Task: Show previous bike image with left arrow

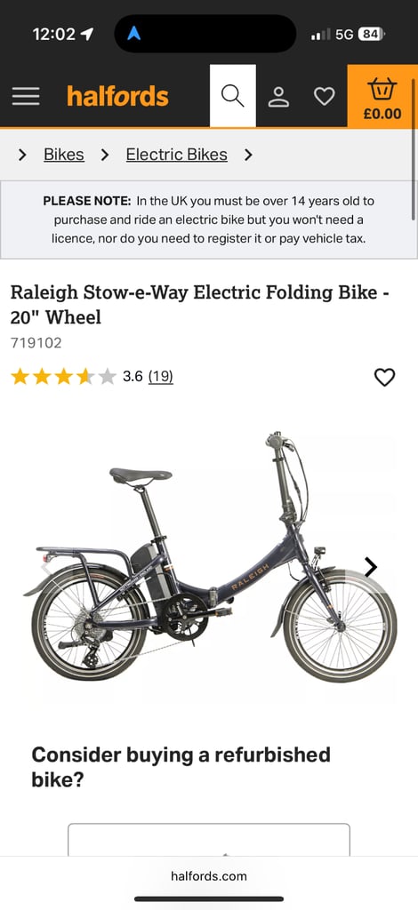Action: pos(45,567)
